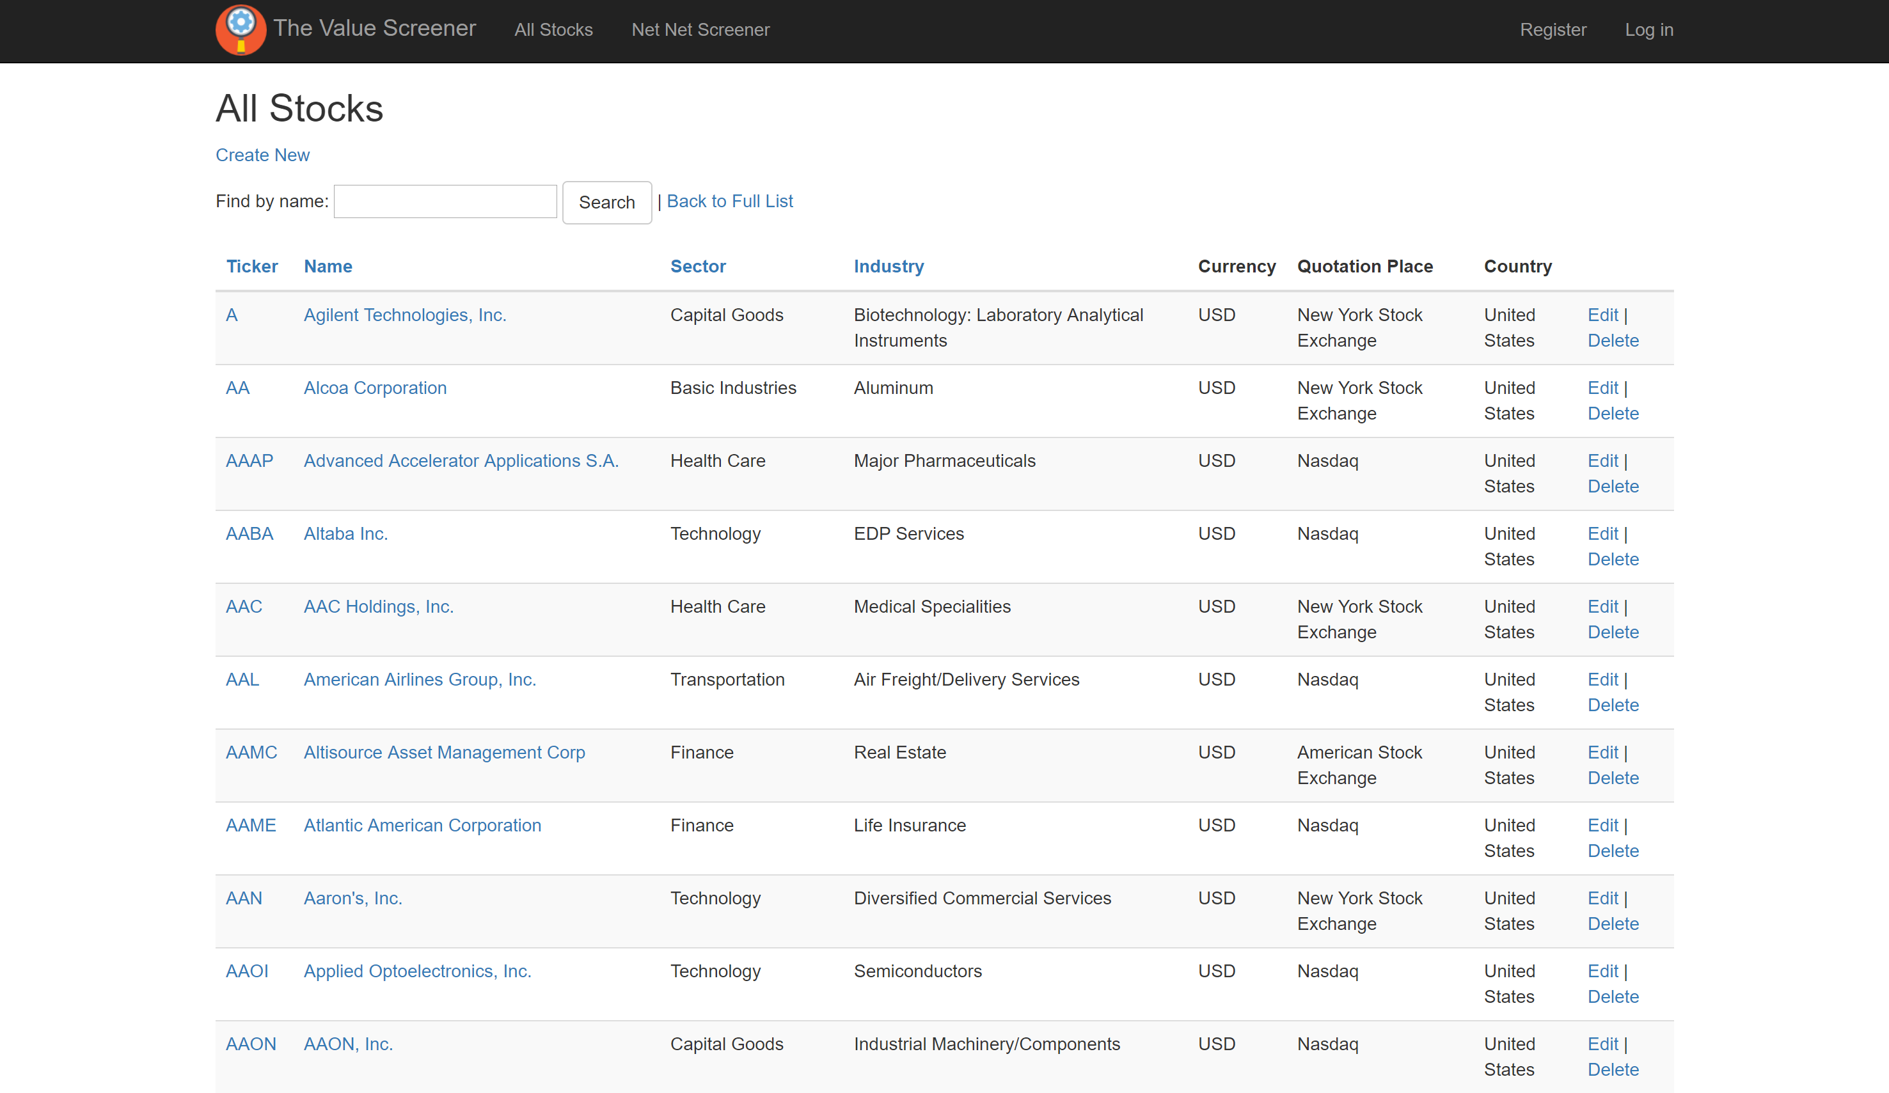This screenshot has height=1093, width=1889.
Task: Click the Value Screener logo icon
Action: coord(241,30)
